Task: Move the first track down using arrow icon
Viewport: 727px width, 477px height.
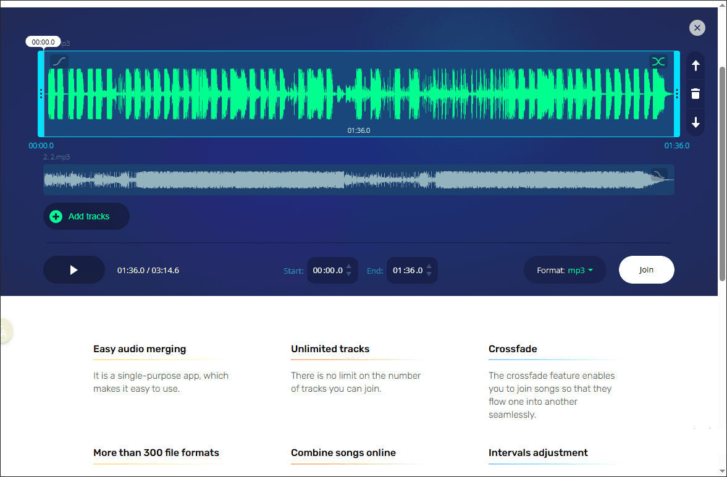Action: tap(695, 122)
